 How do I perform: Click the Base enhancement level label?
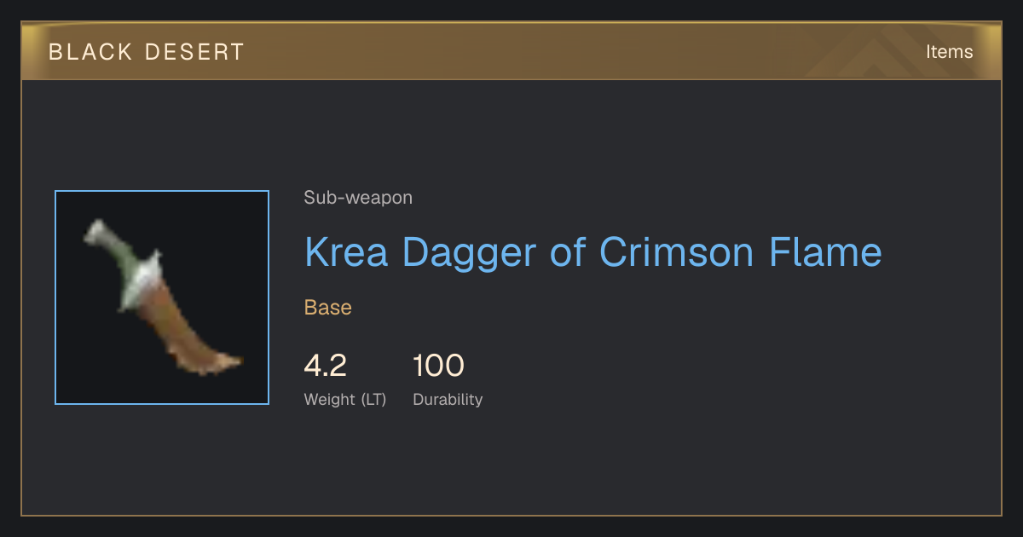coord(328,307)
